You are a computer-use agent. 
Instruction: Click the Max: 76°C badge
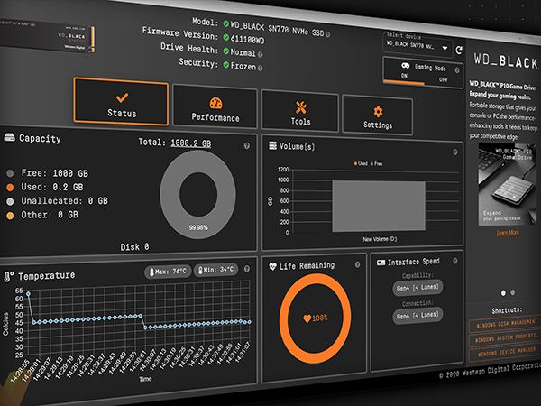pyautogui.click(x=168, y=272)
